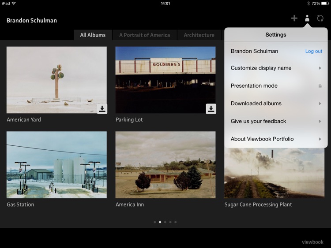Open Sugar Cane Processing Plant thumbnail
Image resolution: width=331 pixels, height=248 pixels.
click(x=274, y=173)
